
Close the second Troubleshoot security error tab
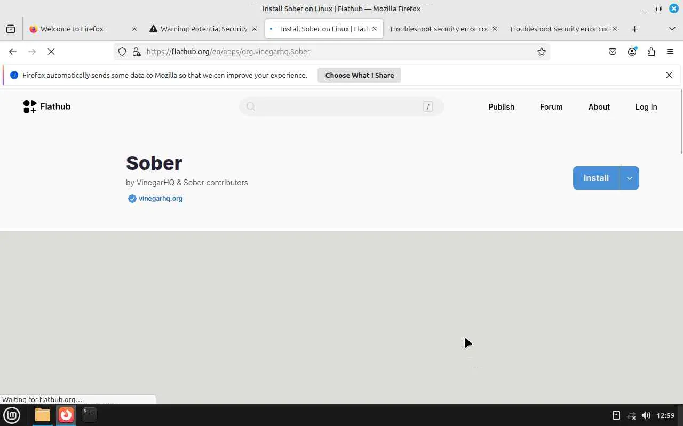615,29
